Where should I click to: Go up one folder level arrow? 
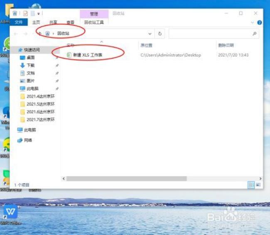(40, 34)
